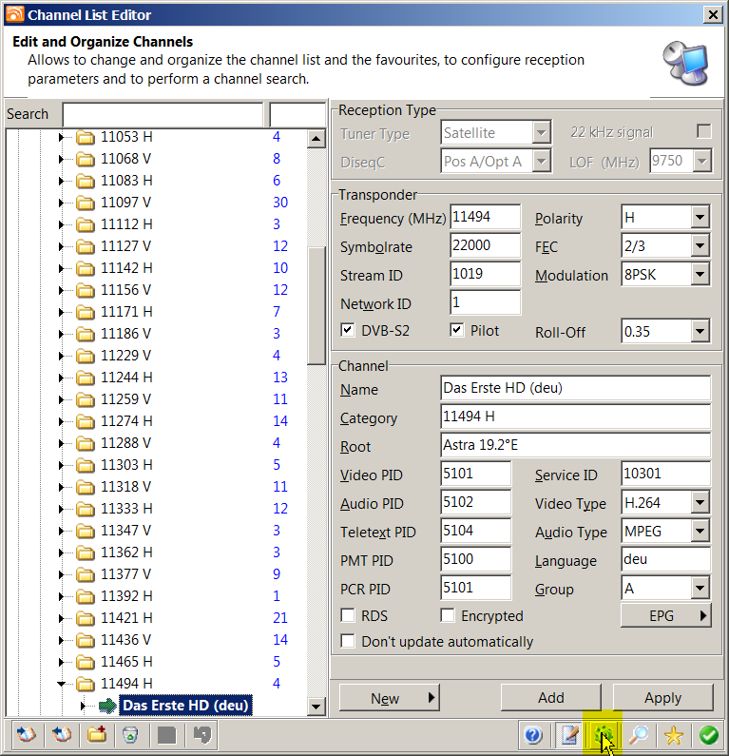Click the recycle bin delete icon
729x756 pixels.
click(x=130, y=734)
